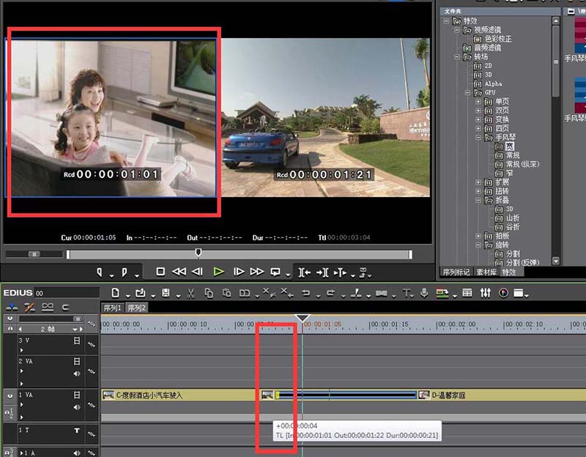586x457 pixels.
Task: Collapse the 手风琴 transitions folder
Action: click(478, 137)
